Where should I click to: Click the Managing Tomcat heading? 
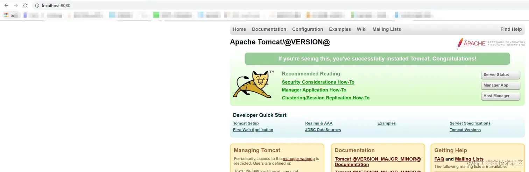coord(257,150)
